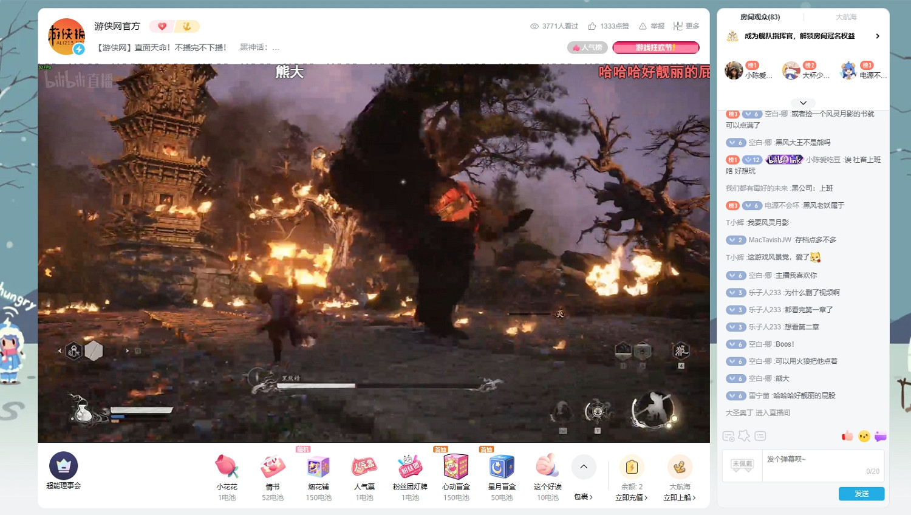Click the 发个弹幕呗 danmaku input field
Viewport: 911px width, 515px height.
click(x=814, y=465)
